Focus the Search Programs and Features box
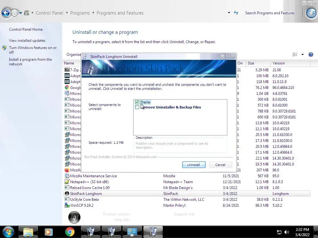The image size is (318, 238). [x=270, y=13]
